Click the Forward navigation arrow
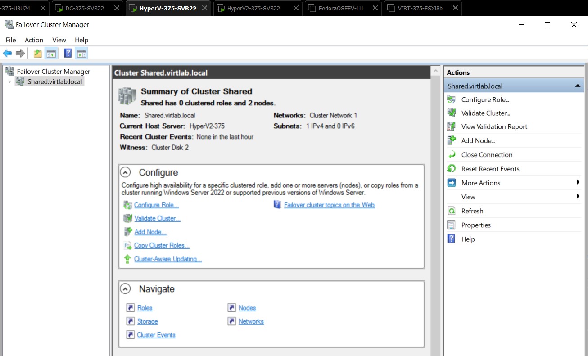 [20, 53]
